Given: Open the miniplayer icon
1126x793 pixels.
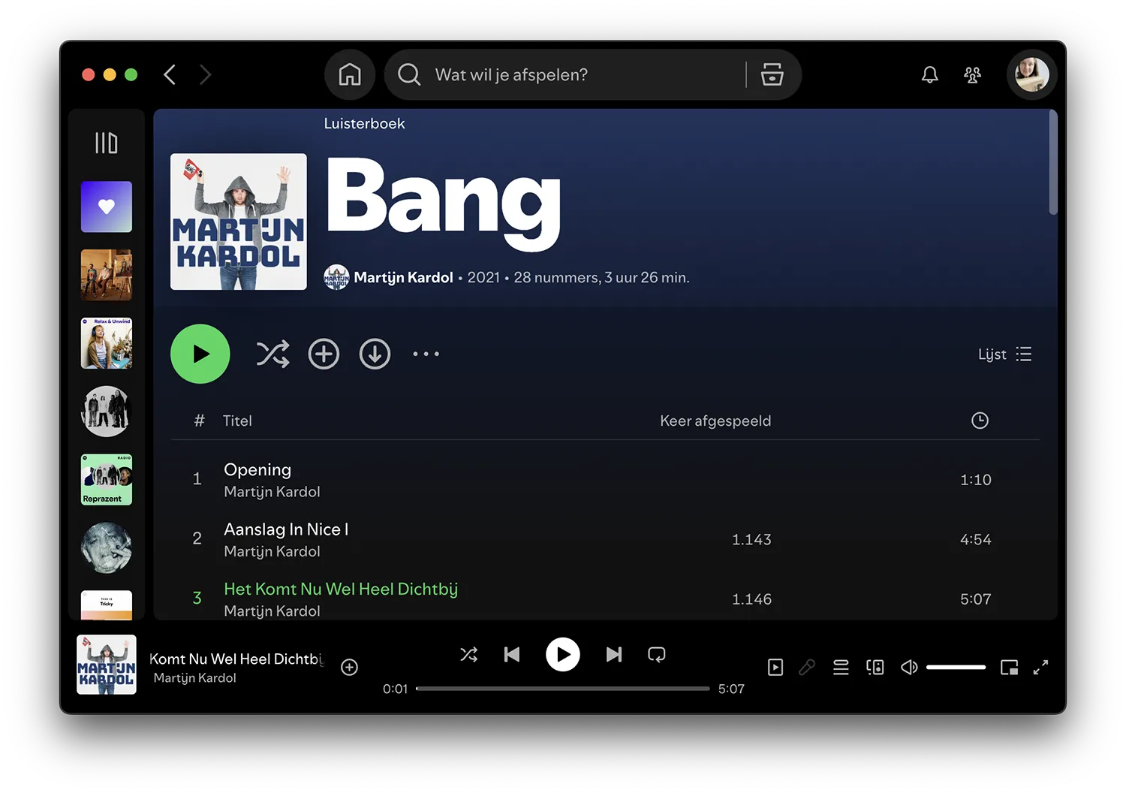Looking at the screenshot, I should pos(1010,667).
